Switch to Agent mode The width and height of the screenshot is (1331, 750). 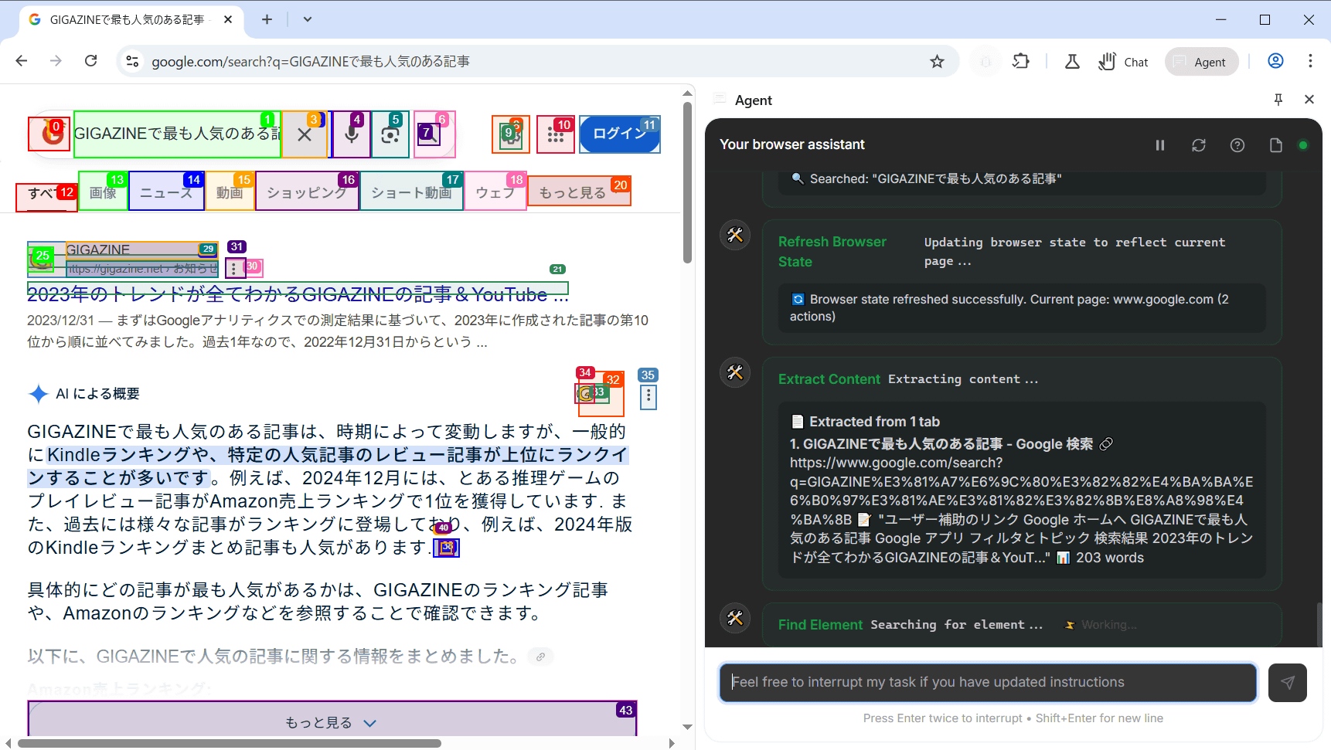coord(1201,62)
